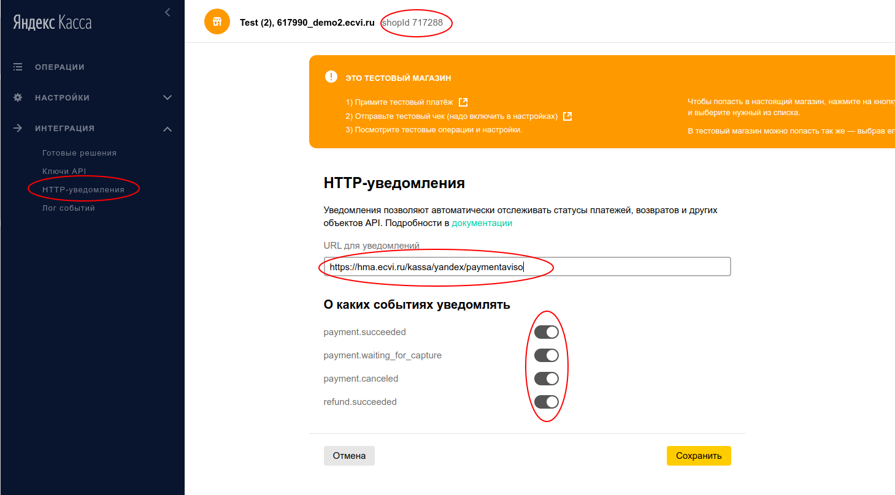The height and width of the screenshot is (495, 895).
Task: Click the operations list icon in sidebar
Action: tap(18, 67)
